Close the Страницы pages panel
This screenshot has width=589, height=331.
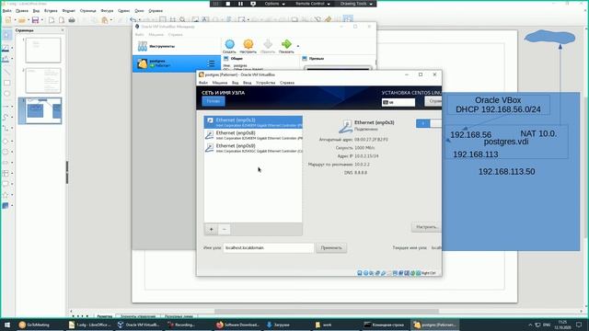pos(63,30)
